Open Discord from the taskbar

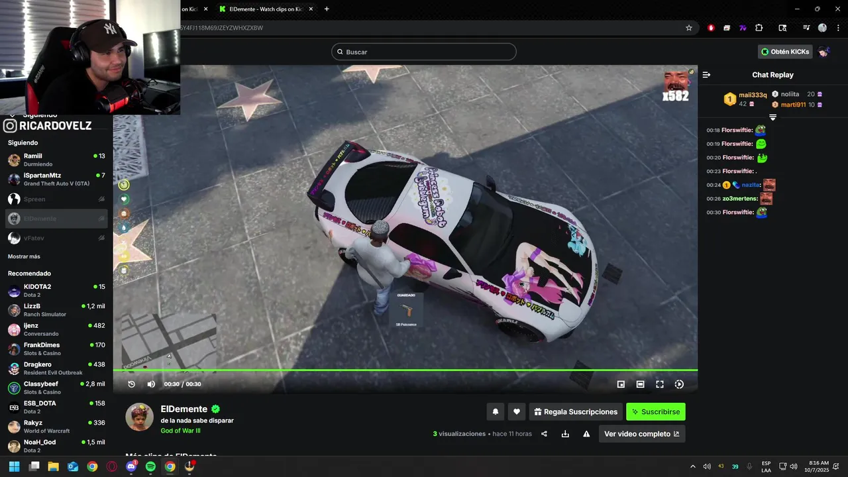coord(131,466)
